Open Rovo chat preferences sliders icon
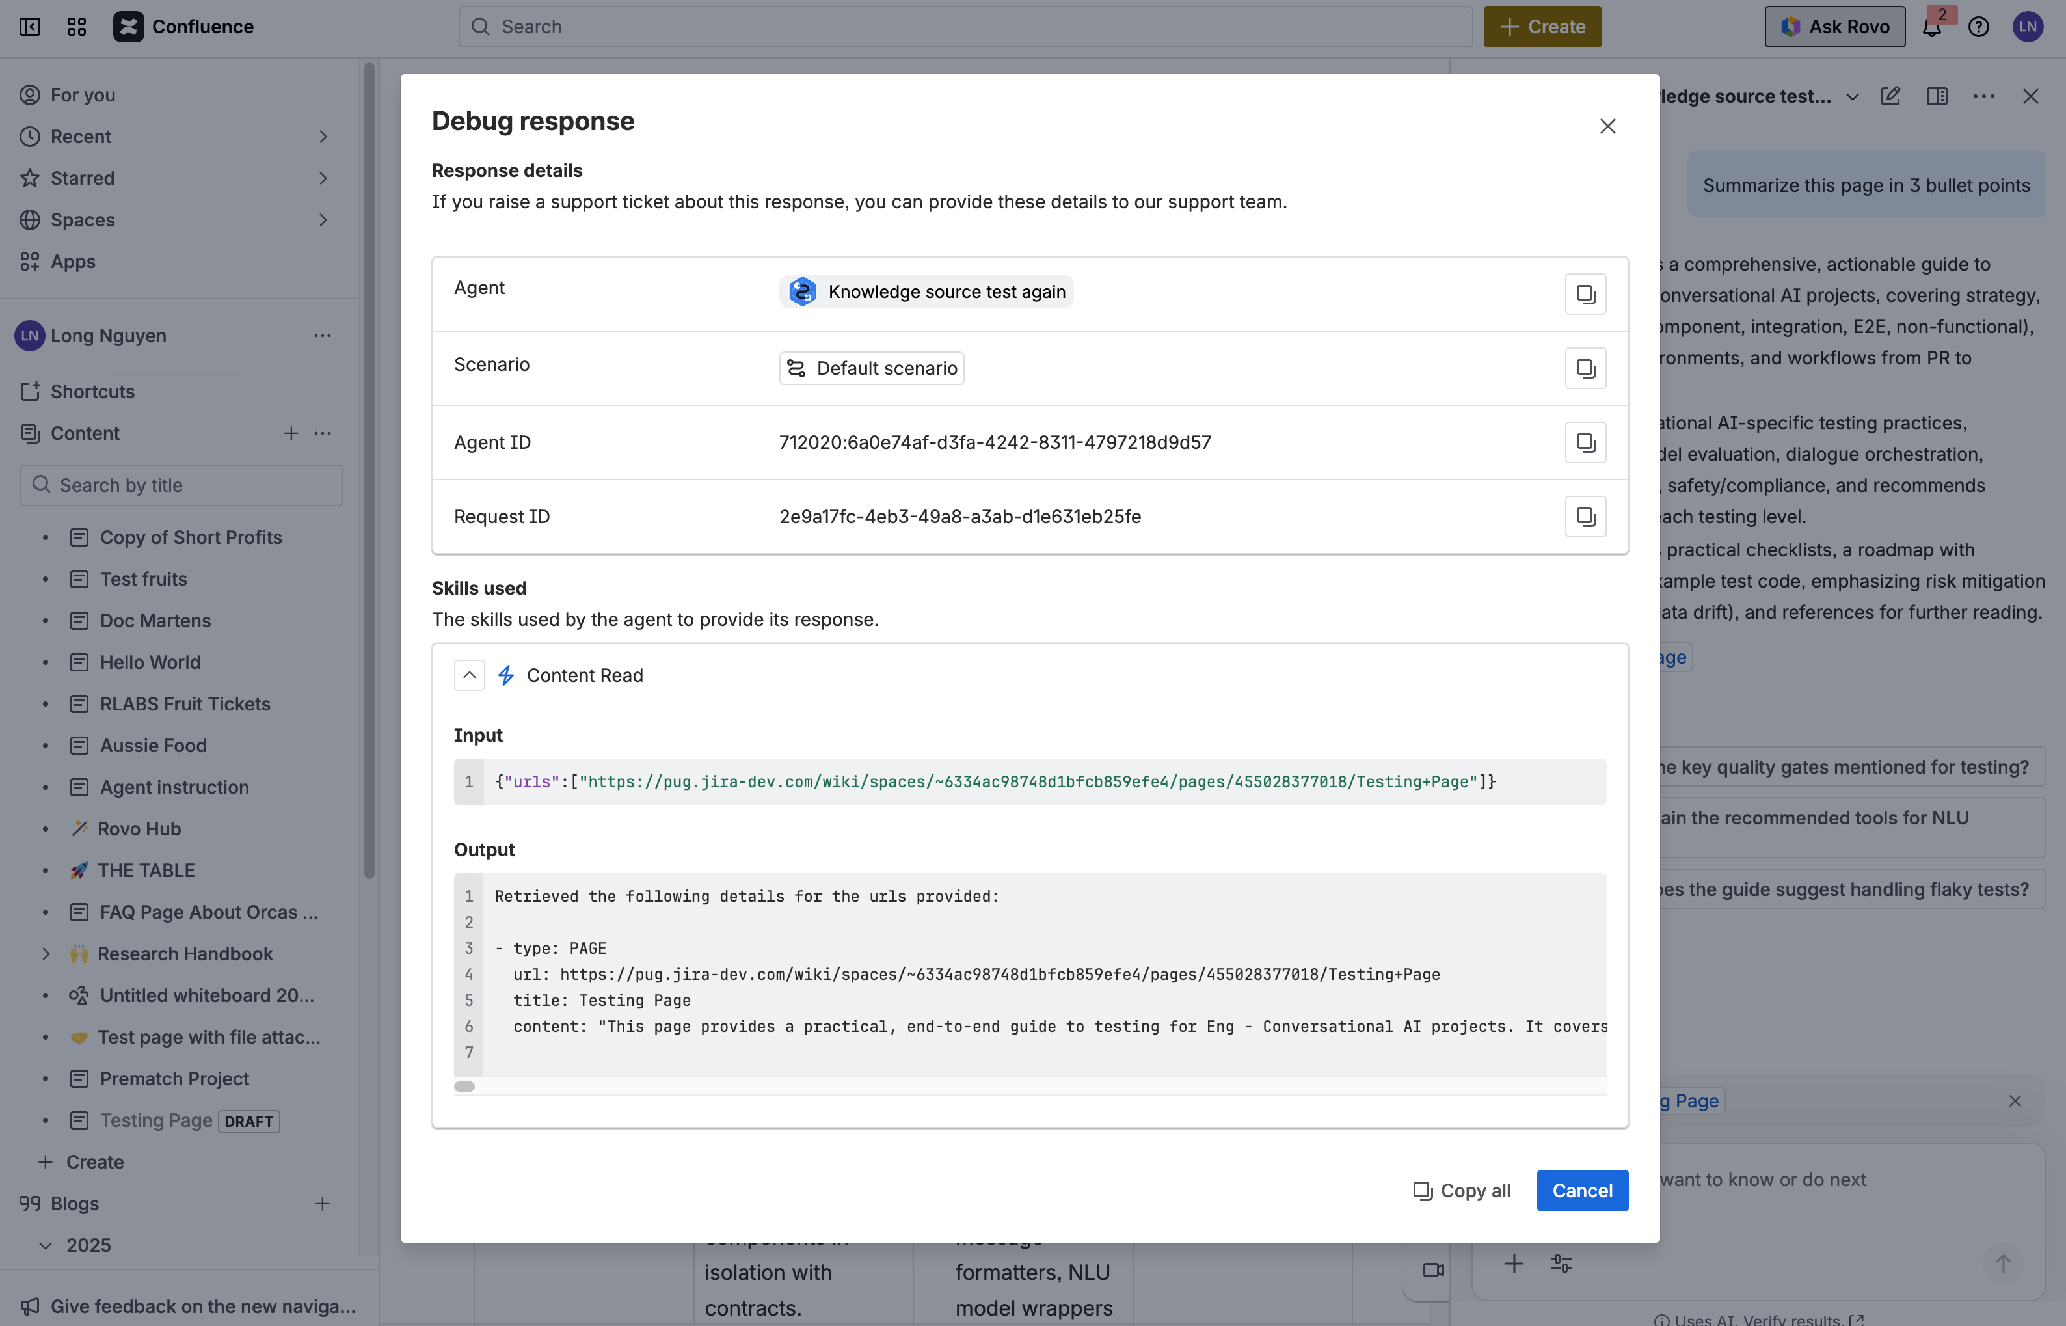2066x1326 pixels. pyautogui.click(x=1561, y=1263)
